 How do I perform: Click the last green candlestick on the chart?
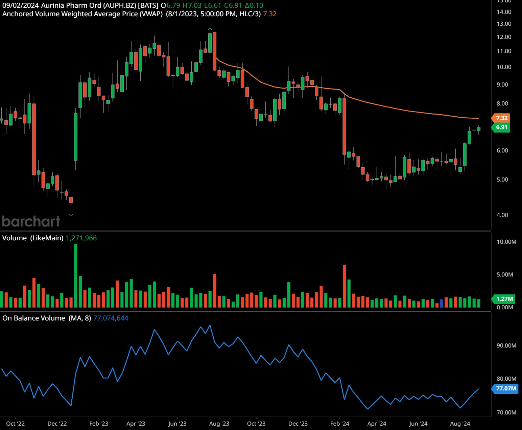479,129
